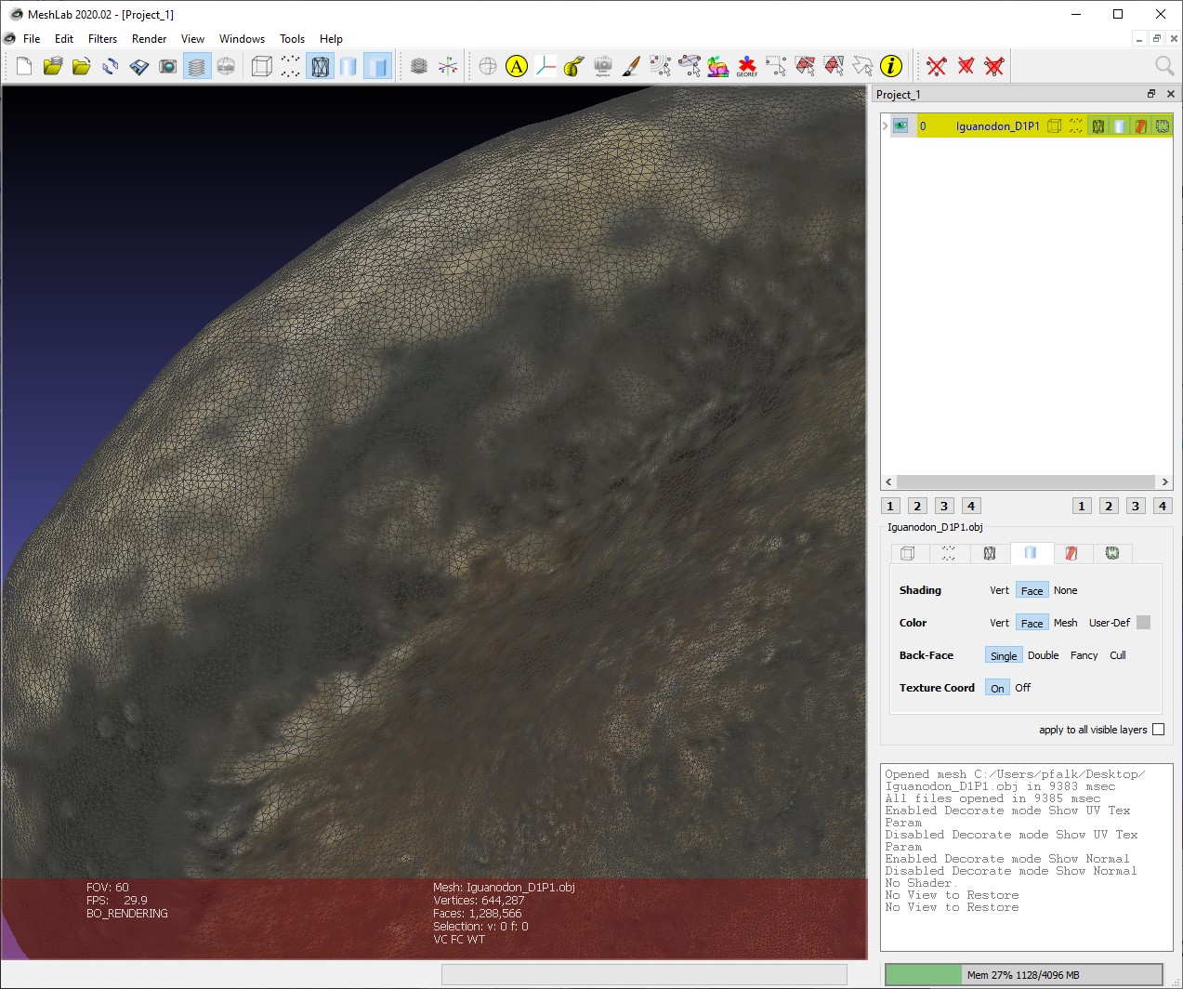Screen dimensions: 1183x989
Task: Activate the GEOREF tool
Action: pyautogui.click(x=746, y=66)
